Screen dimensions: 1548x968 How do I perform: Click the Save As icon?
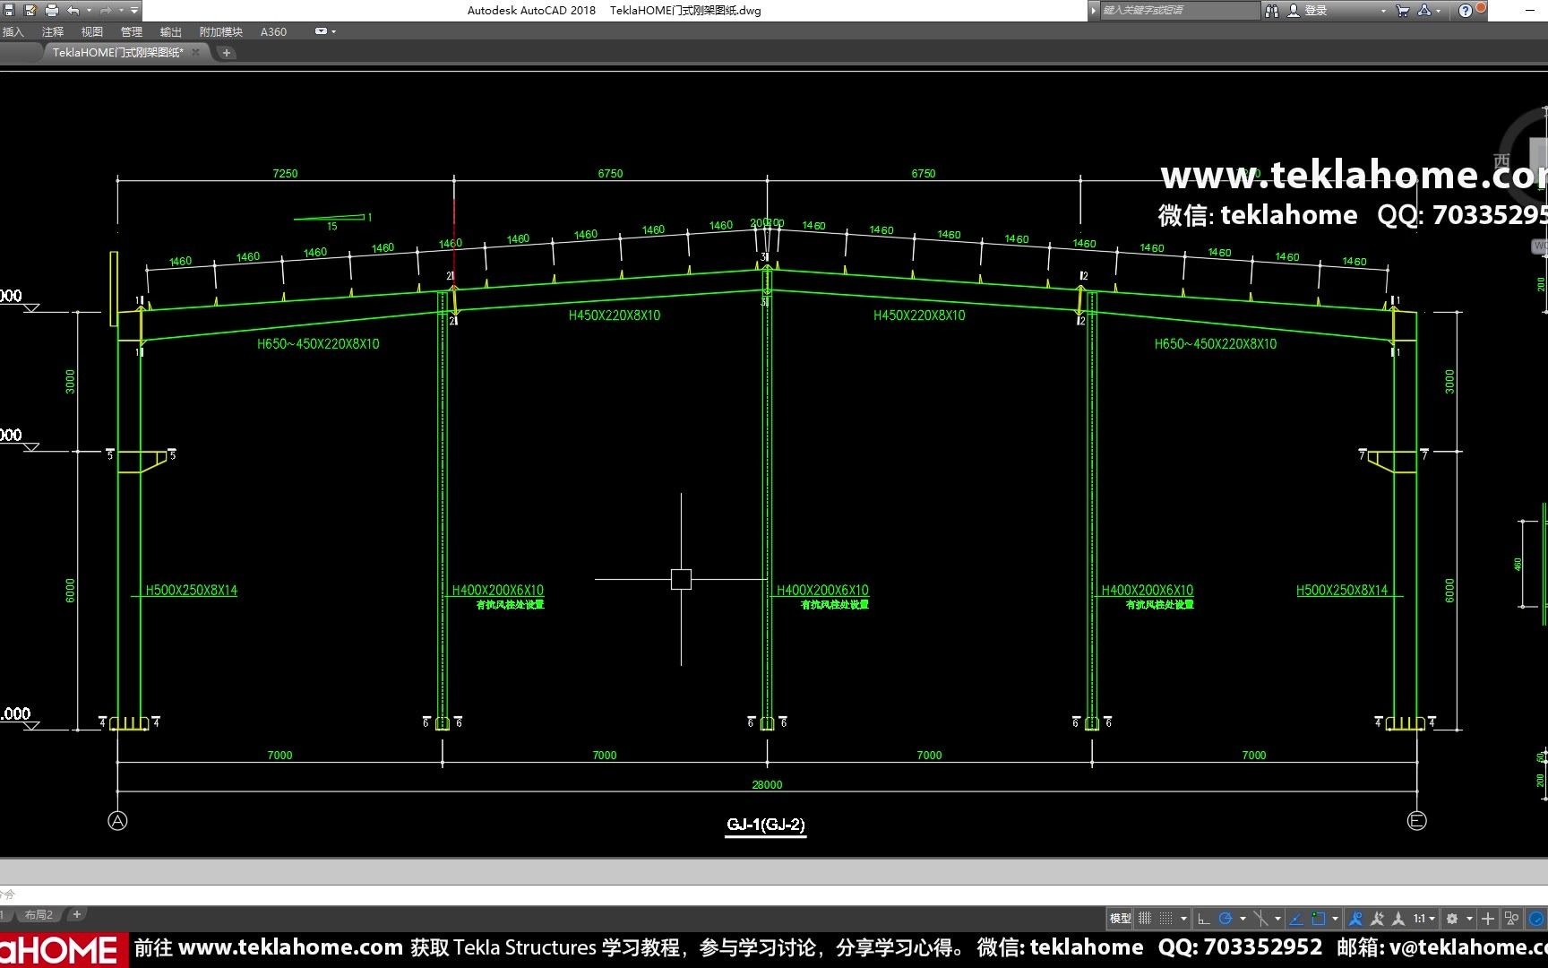[x=30, y=11]
